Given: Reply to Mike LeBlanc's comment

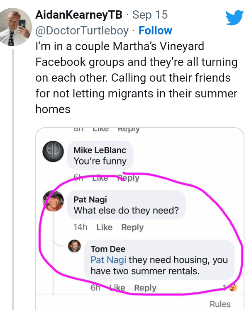Looking at the screenshot, I should pyautogui.click(x=128, y=178).
